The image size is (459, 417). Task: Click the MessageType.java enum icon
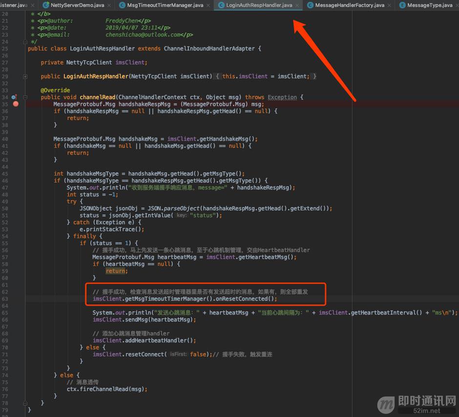[402, 5]
